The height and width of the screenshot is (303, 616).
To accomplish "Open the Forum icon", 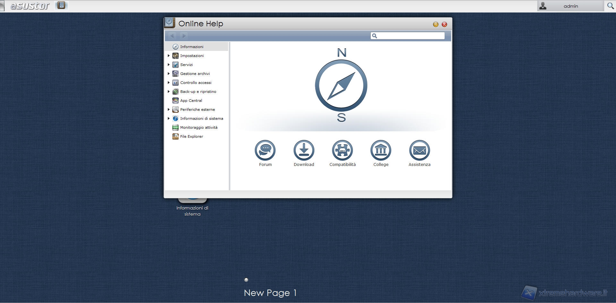I will [265, 150].
